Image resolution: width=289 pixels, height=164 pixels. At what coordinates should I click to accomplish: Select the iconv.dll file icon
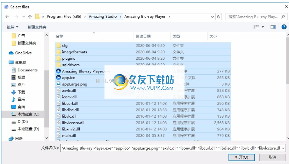pyautogui.click(x=58, y=97)
